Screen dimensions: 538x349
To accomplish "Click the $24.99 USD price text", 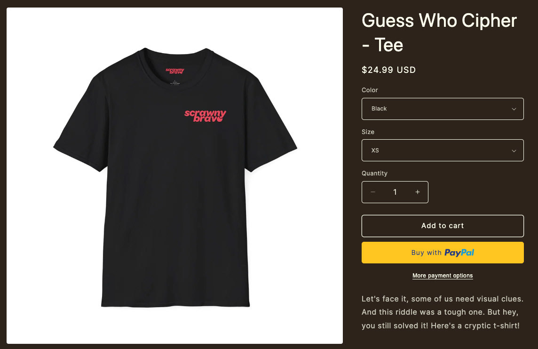I will 389,70.
